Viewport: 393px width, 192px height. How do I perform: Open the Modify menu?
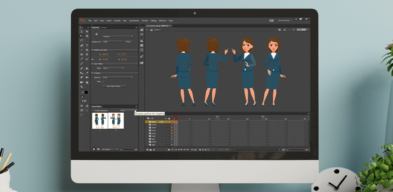point(117,20)
